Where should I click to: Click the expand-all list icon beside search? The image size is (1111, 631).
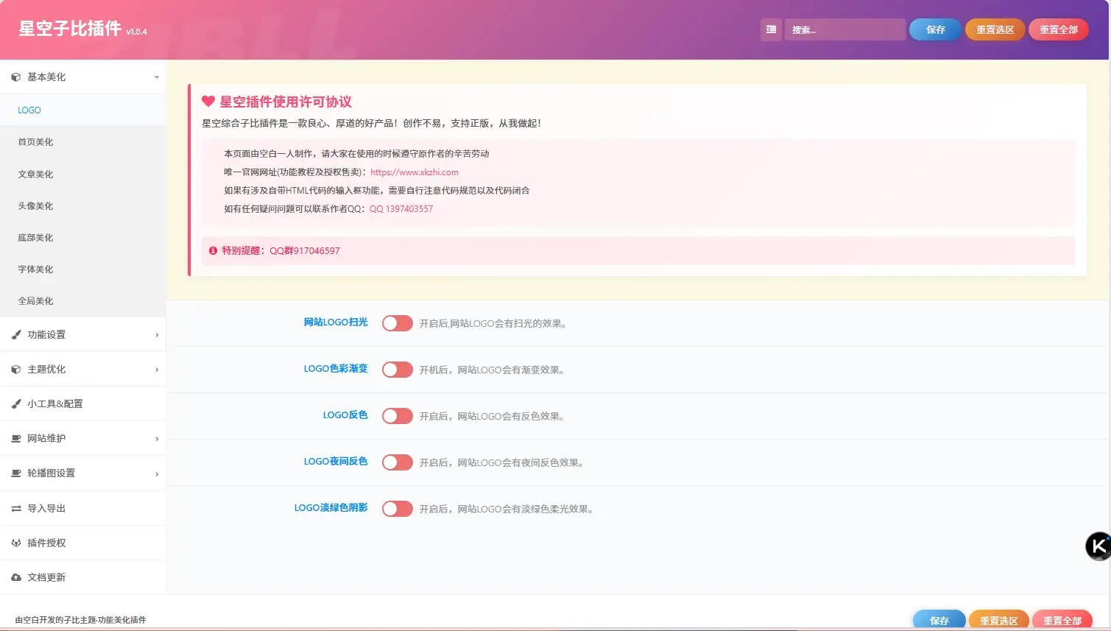point(771,29)
